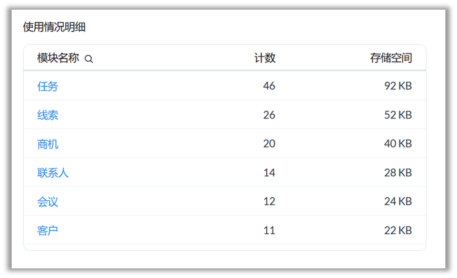
Task: Click the 模块名称 column header
Action: pos(58,59)
